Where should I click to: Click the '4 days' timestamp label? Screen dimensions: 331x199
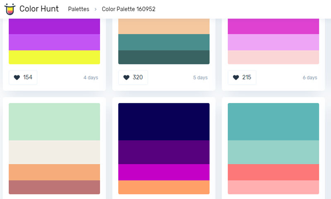(91, 78)
